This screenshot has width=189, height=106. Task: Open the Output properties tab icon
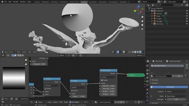(147, 74)
